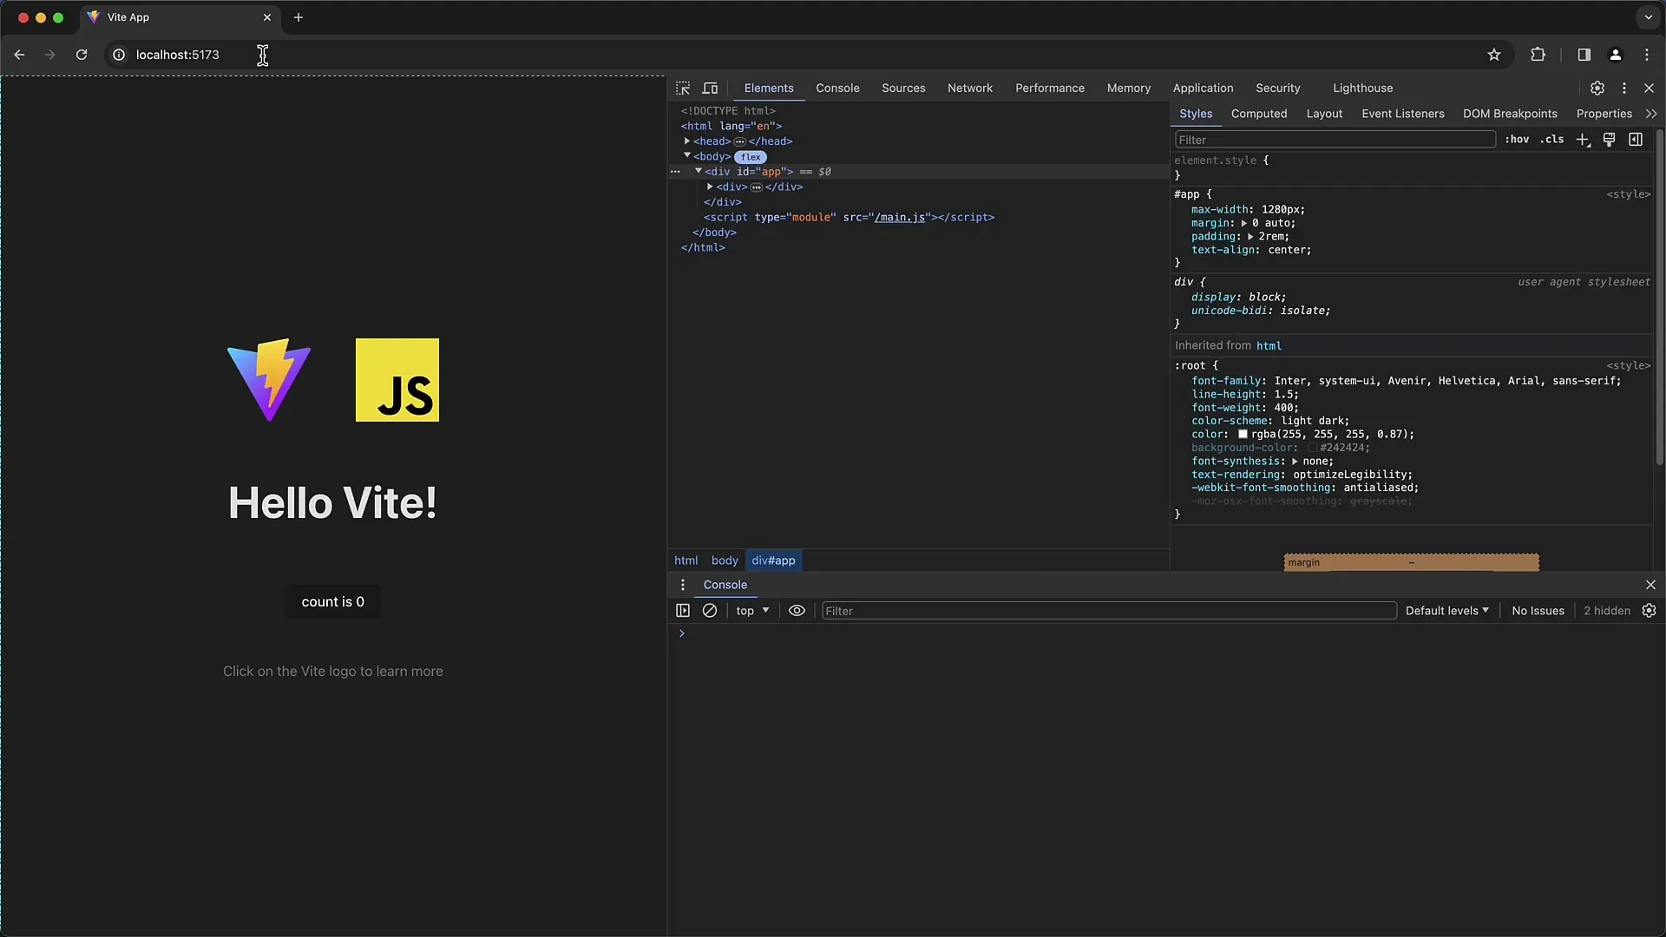Open the top JavaScript context dropdown

tap(752, 611)
